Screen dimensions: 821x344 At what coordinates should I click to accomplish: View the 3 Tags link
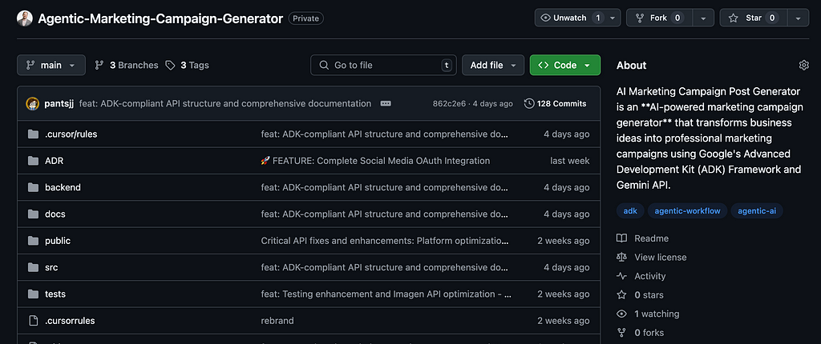point(187,66)
